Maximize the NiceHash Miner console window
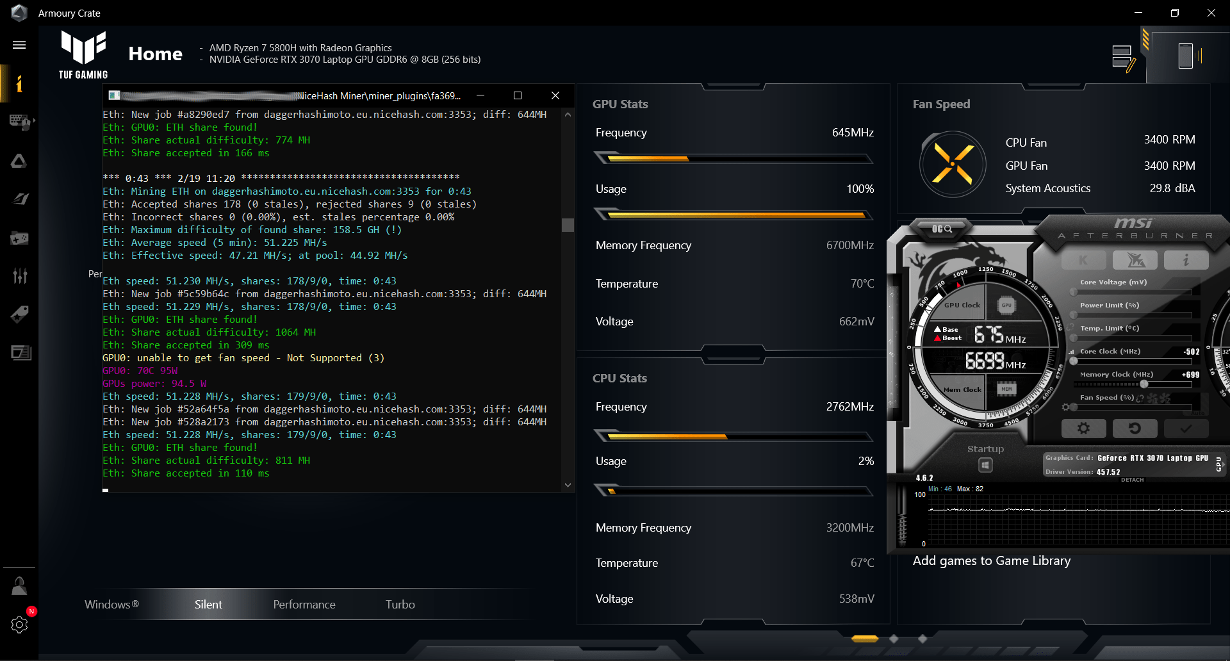 [x=518, y=95]
